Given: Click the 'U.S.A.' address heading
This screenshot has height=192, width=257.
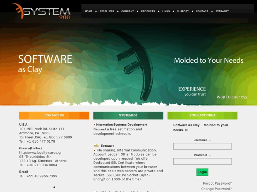Looking at the screenshot, I should click(24, 125).
